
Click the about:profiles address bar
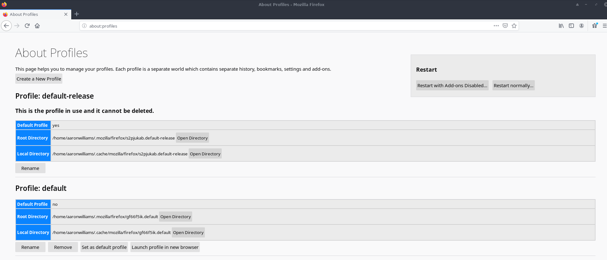point(286,26)
